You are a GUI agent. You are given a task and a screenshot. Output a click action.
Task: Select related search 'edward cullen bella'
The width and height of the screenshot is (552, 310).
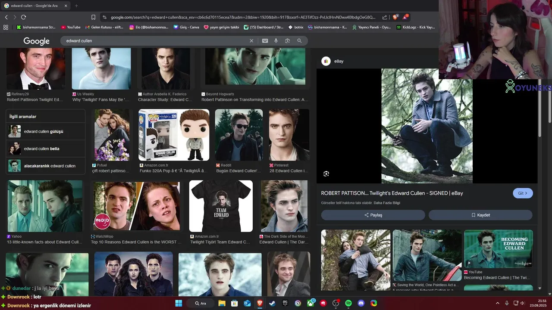point(45,149)
